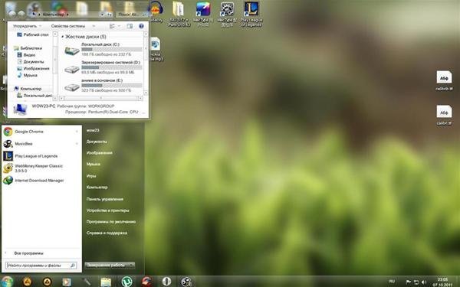The width and height of the screenshot is (460, 287).
Task: Click the drive C: usage bar
Action: pyautogui.click(x=112, y=50)
